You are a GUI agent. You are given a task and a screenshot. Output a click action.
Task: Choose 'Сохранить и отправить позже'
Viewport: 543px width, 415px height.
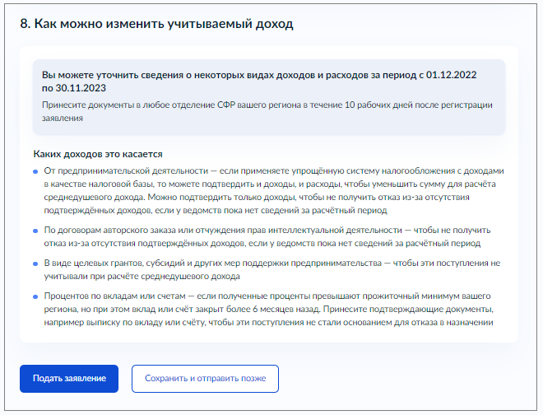[x=205, y=379]
